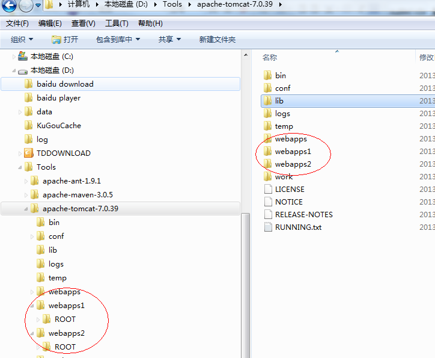
Task: Open dropdown arrow after Tools breadcrumb
Action: [x=190, y=4]
